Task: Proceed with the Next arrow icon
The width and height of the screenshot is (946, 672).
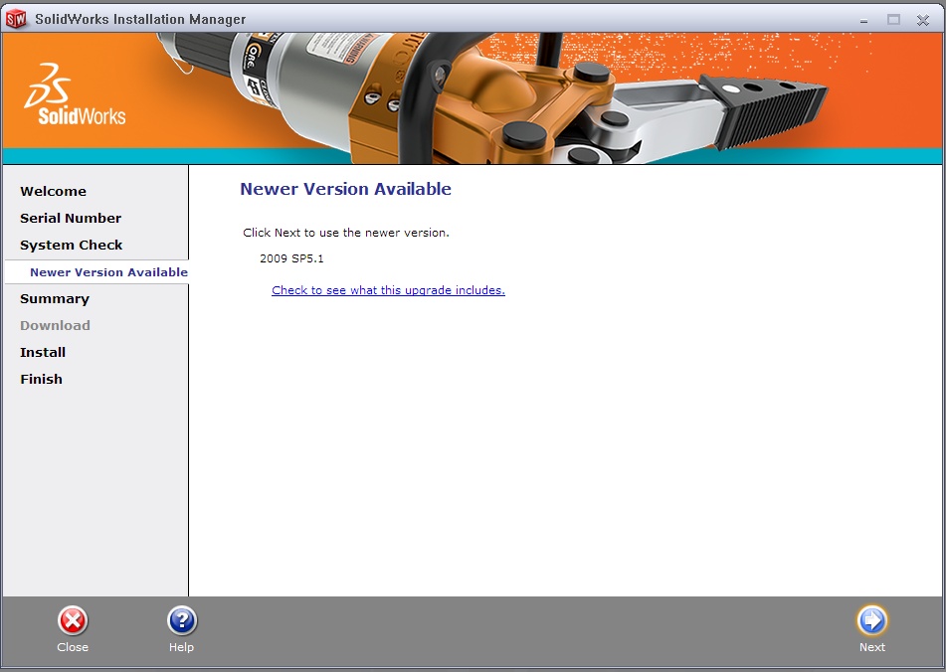Action: (x=871, y=620)
